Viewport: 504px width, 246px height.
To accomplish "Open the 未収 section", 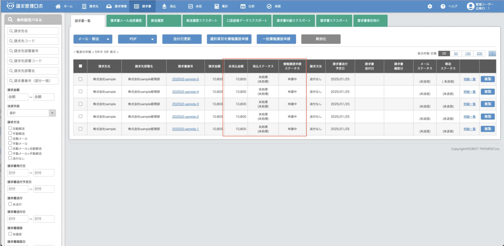I will click(195, 6).
